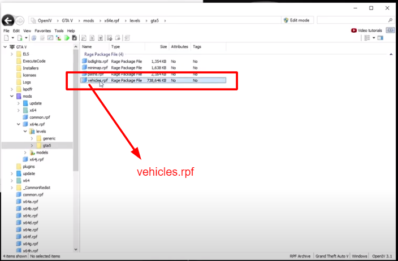Open the Edit menu
This screenshot has height=261, width=398.
coord(16,31)
